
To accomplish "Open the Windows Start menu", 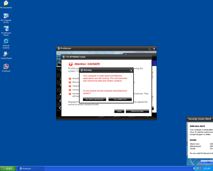I will click(x=7, y=169).
